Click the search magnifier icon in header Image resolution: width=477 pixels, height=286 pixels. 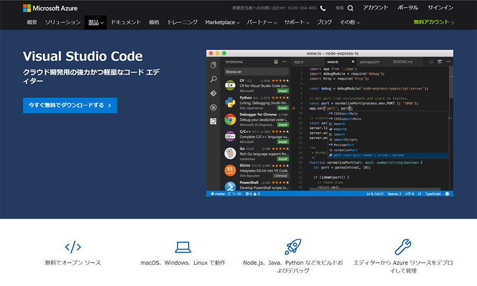click(x=350, y=8)
